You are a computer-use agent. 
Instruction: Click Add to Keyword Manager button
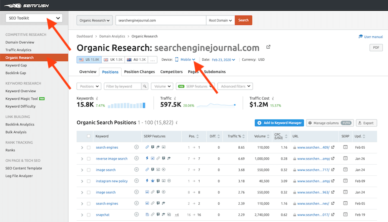click(279, 123)
